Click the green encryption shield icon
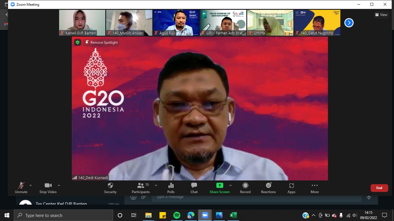 coord(78,42)
